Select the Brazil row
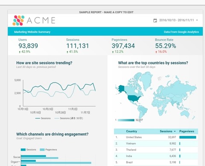The width and height of the screenshot is (205, 166). (156, 162)
